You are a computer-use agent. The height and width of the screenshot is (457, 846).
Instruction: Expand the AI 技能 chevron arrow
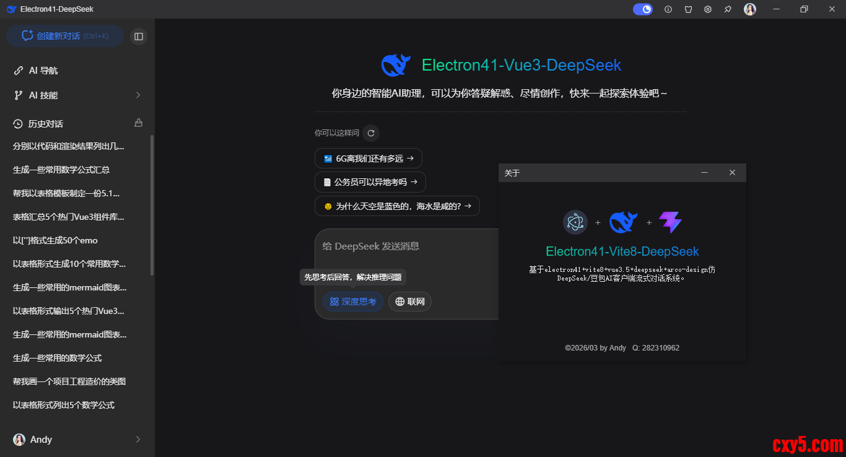(x=138, y=95)
